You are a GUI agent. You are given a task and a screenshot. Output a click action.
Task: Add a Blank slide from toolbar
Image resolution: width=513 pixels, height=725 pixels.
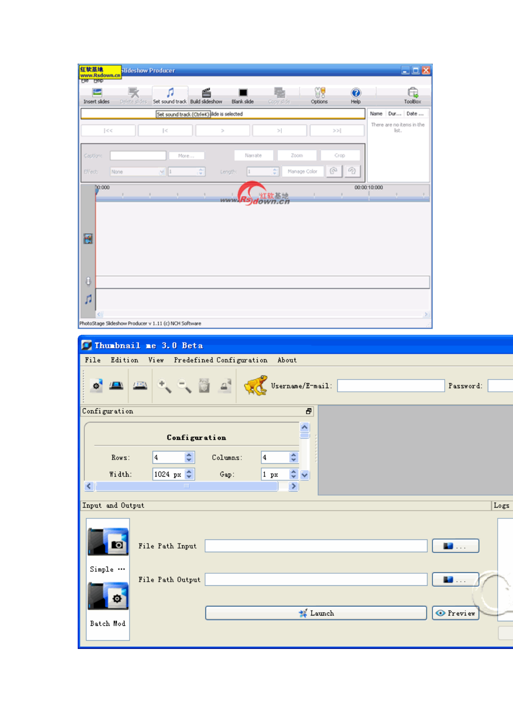click(x=243, y=93)
